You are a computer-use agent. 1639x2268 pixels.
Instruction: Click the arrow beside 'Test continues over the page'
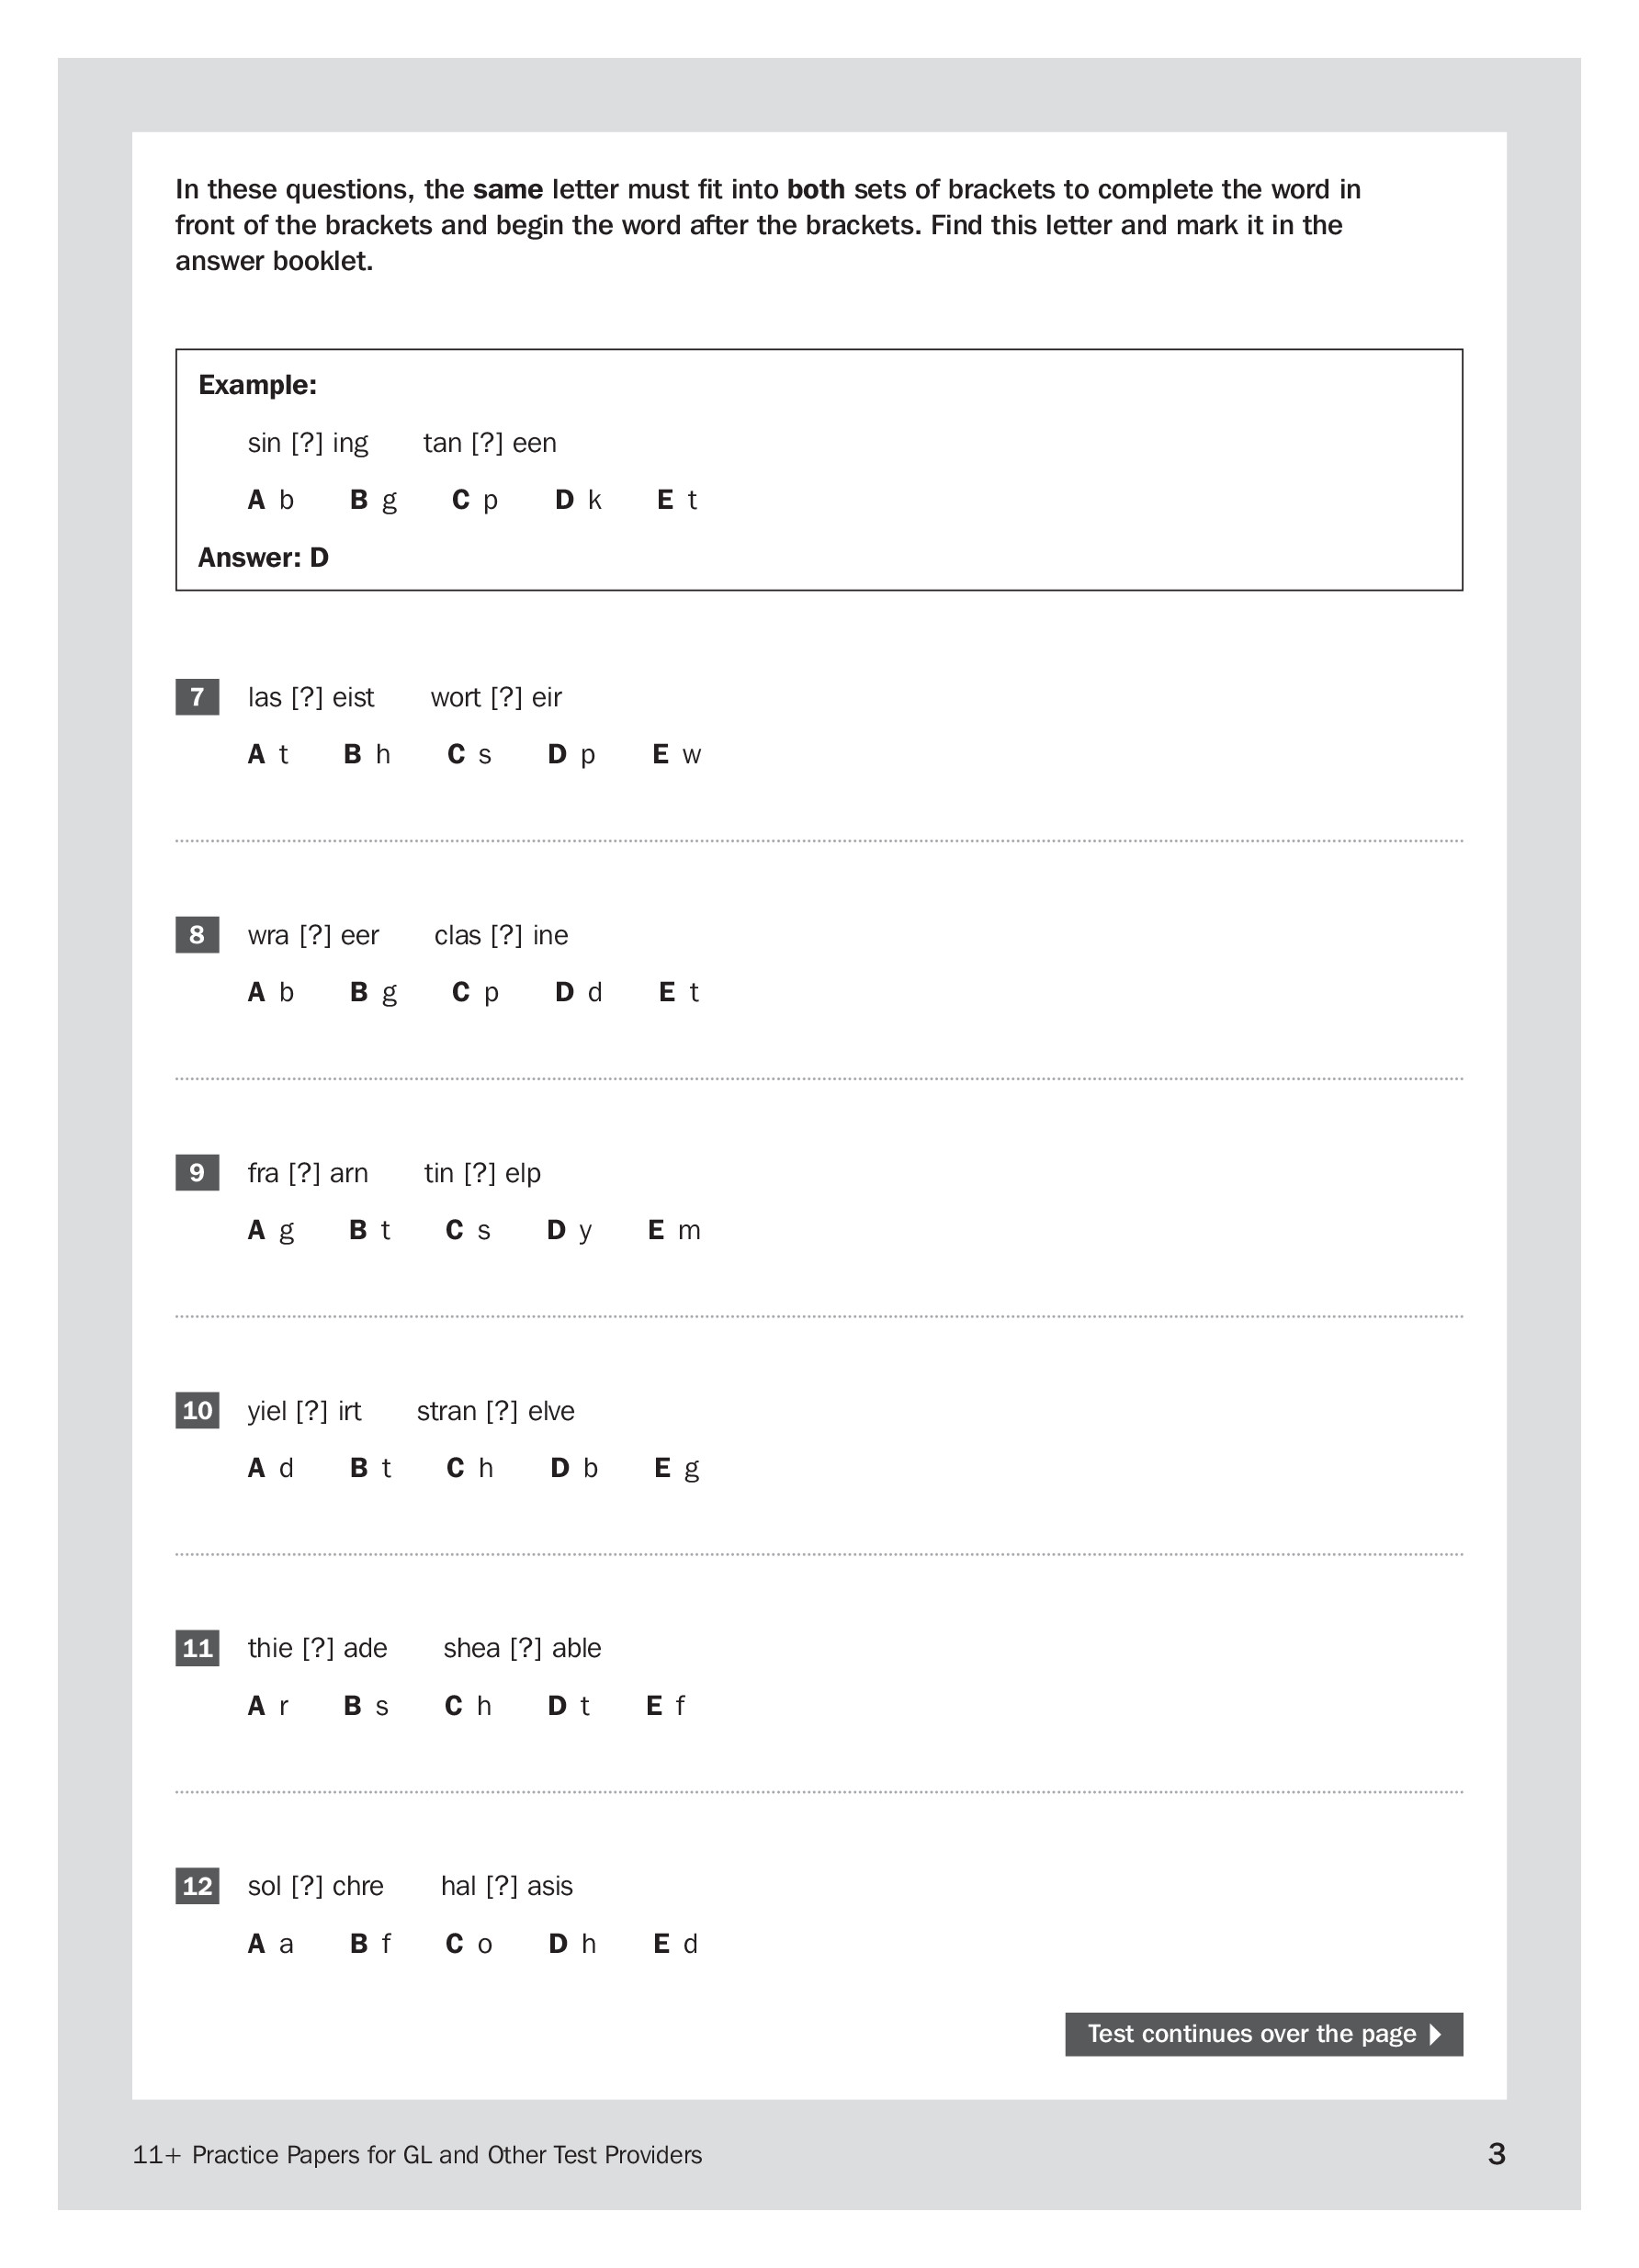pos(1436,2034)
